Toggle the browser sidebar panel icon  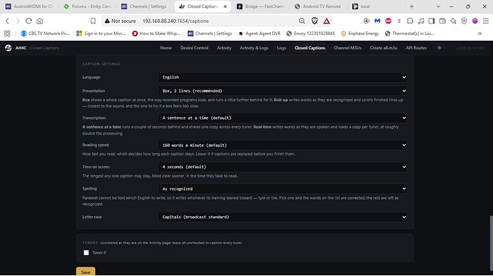[432, 21]
